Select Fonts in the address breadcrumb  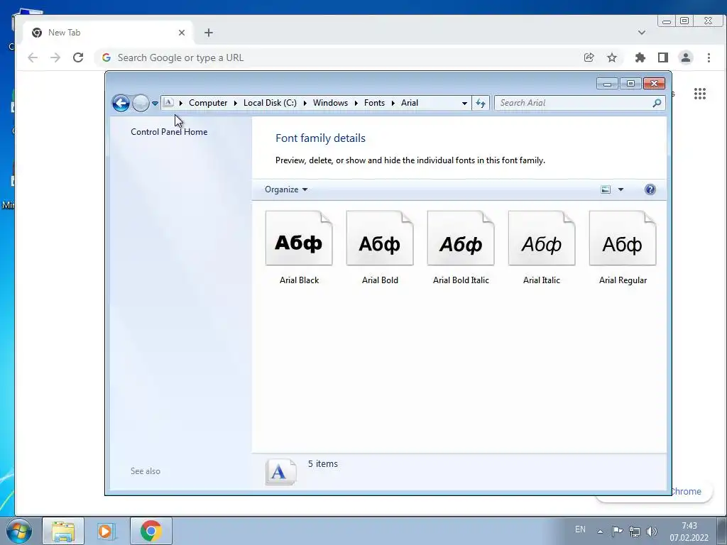[374, 103]
